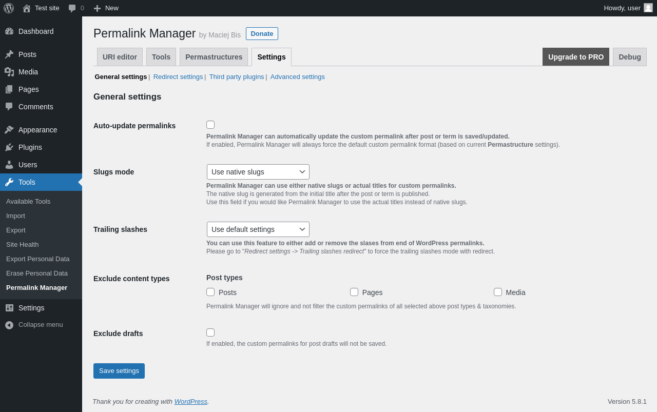Click the Users person icon

click(9, 165)
